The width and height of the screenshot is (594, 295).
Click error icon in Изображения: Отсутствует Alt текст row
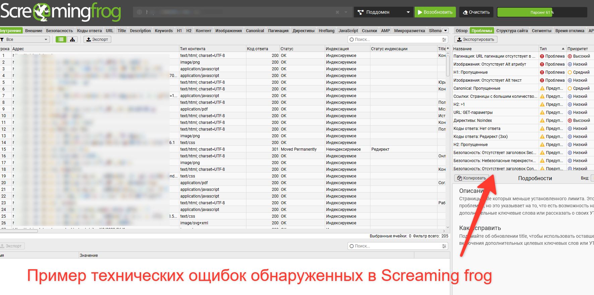(542, 80)
